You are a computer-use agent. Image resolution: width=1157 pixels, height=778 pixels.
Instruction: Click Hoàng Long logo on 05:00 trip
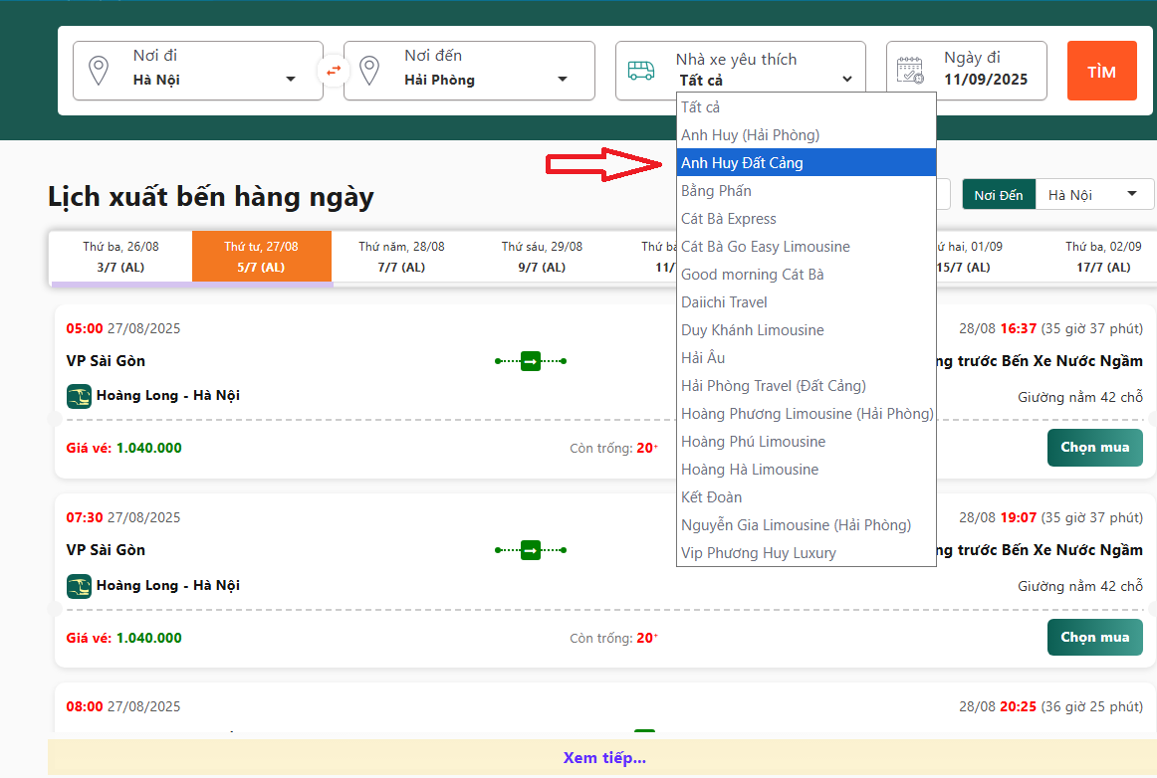click(79, 396)
